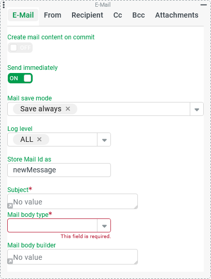
Task: Remove the 'Save always' chip
Action: coord(68,109)
